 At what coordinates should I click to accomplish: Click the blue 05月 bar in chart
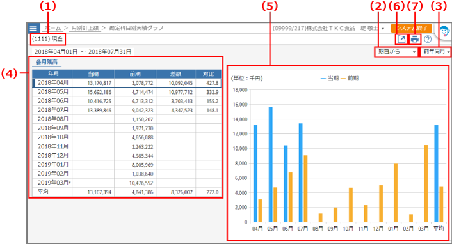pyautogui.click(x=270, y=164)
